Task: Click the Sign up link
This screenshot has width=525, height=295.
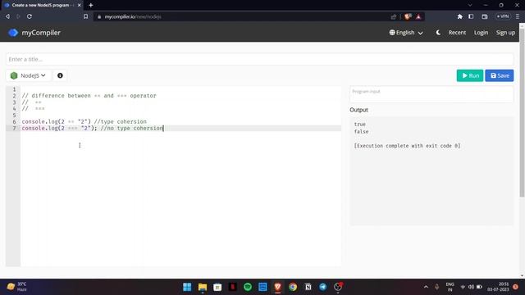Action: tap(505, 33)
